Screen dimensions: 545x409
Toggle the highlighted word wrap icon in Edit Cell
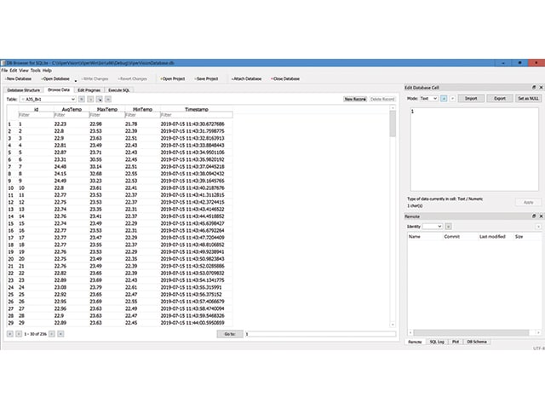pos(444,99)
